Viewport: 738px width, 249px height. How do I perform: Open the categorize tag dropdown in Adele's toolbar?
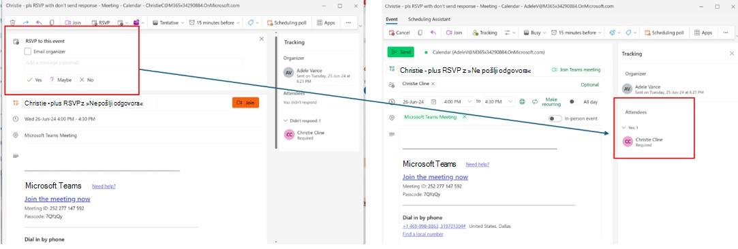coord(630,33)
